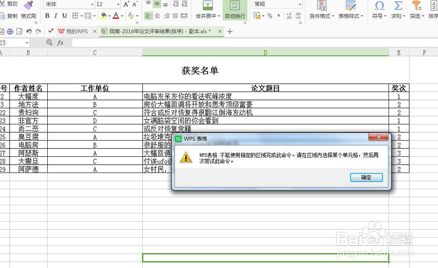Toggle Wrap Text (自动换行)
Screen dimensions: 438x268
(x=235, y=10)
